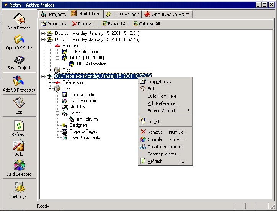Click the Build Selected icon
The height and width of the screenshot is (211, 277).
pos(19,165)
